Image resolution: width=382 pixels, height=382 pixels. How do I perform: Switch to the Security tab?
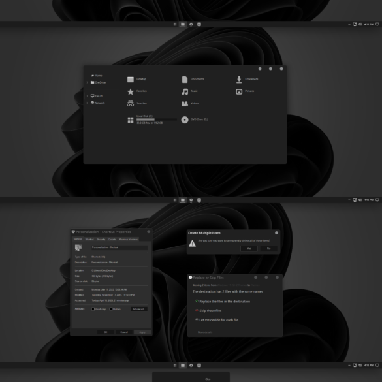(x=101, y=239)
